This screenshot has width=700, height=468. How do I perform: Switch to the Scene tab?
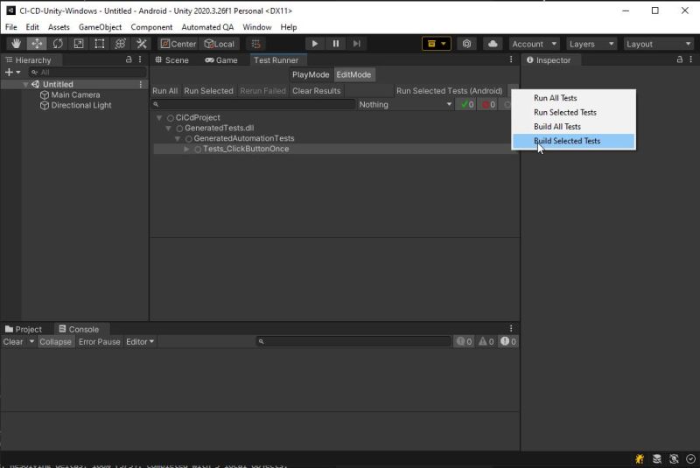pyautogui.click(x=171, y=59)
